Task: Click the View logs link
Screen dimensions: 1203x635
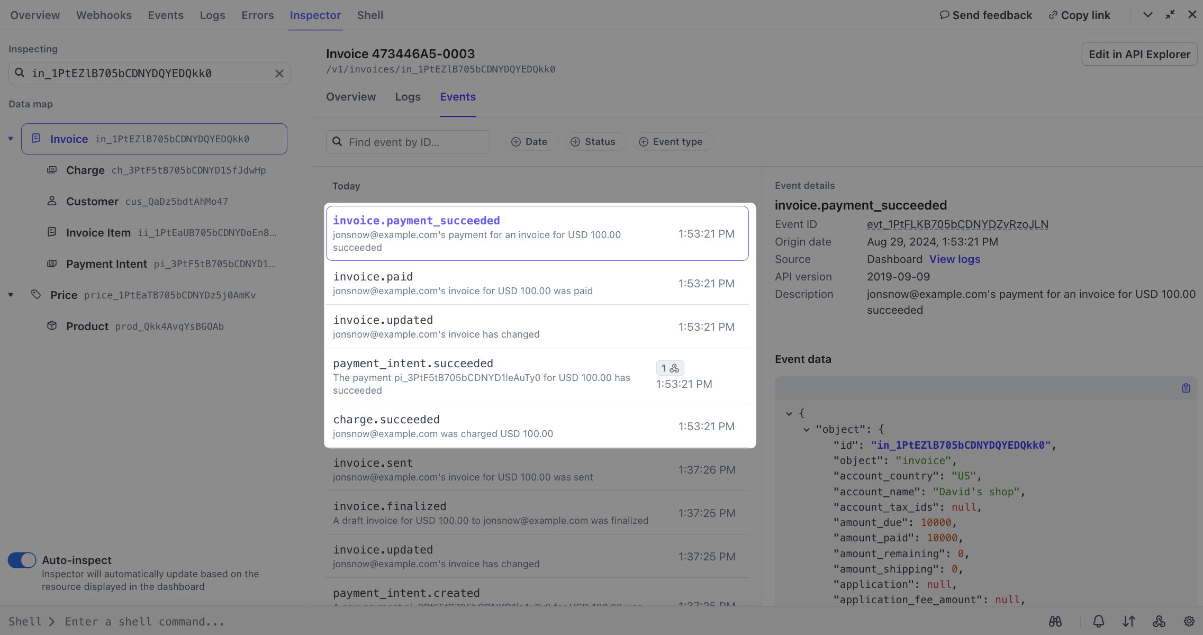Action: coord(955,259)
